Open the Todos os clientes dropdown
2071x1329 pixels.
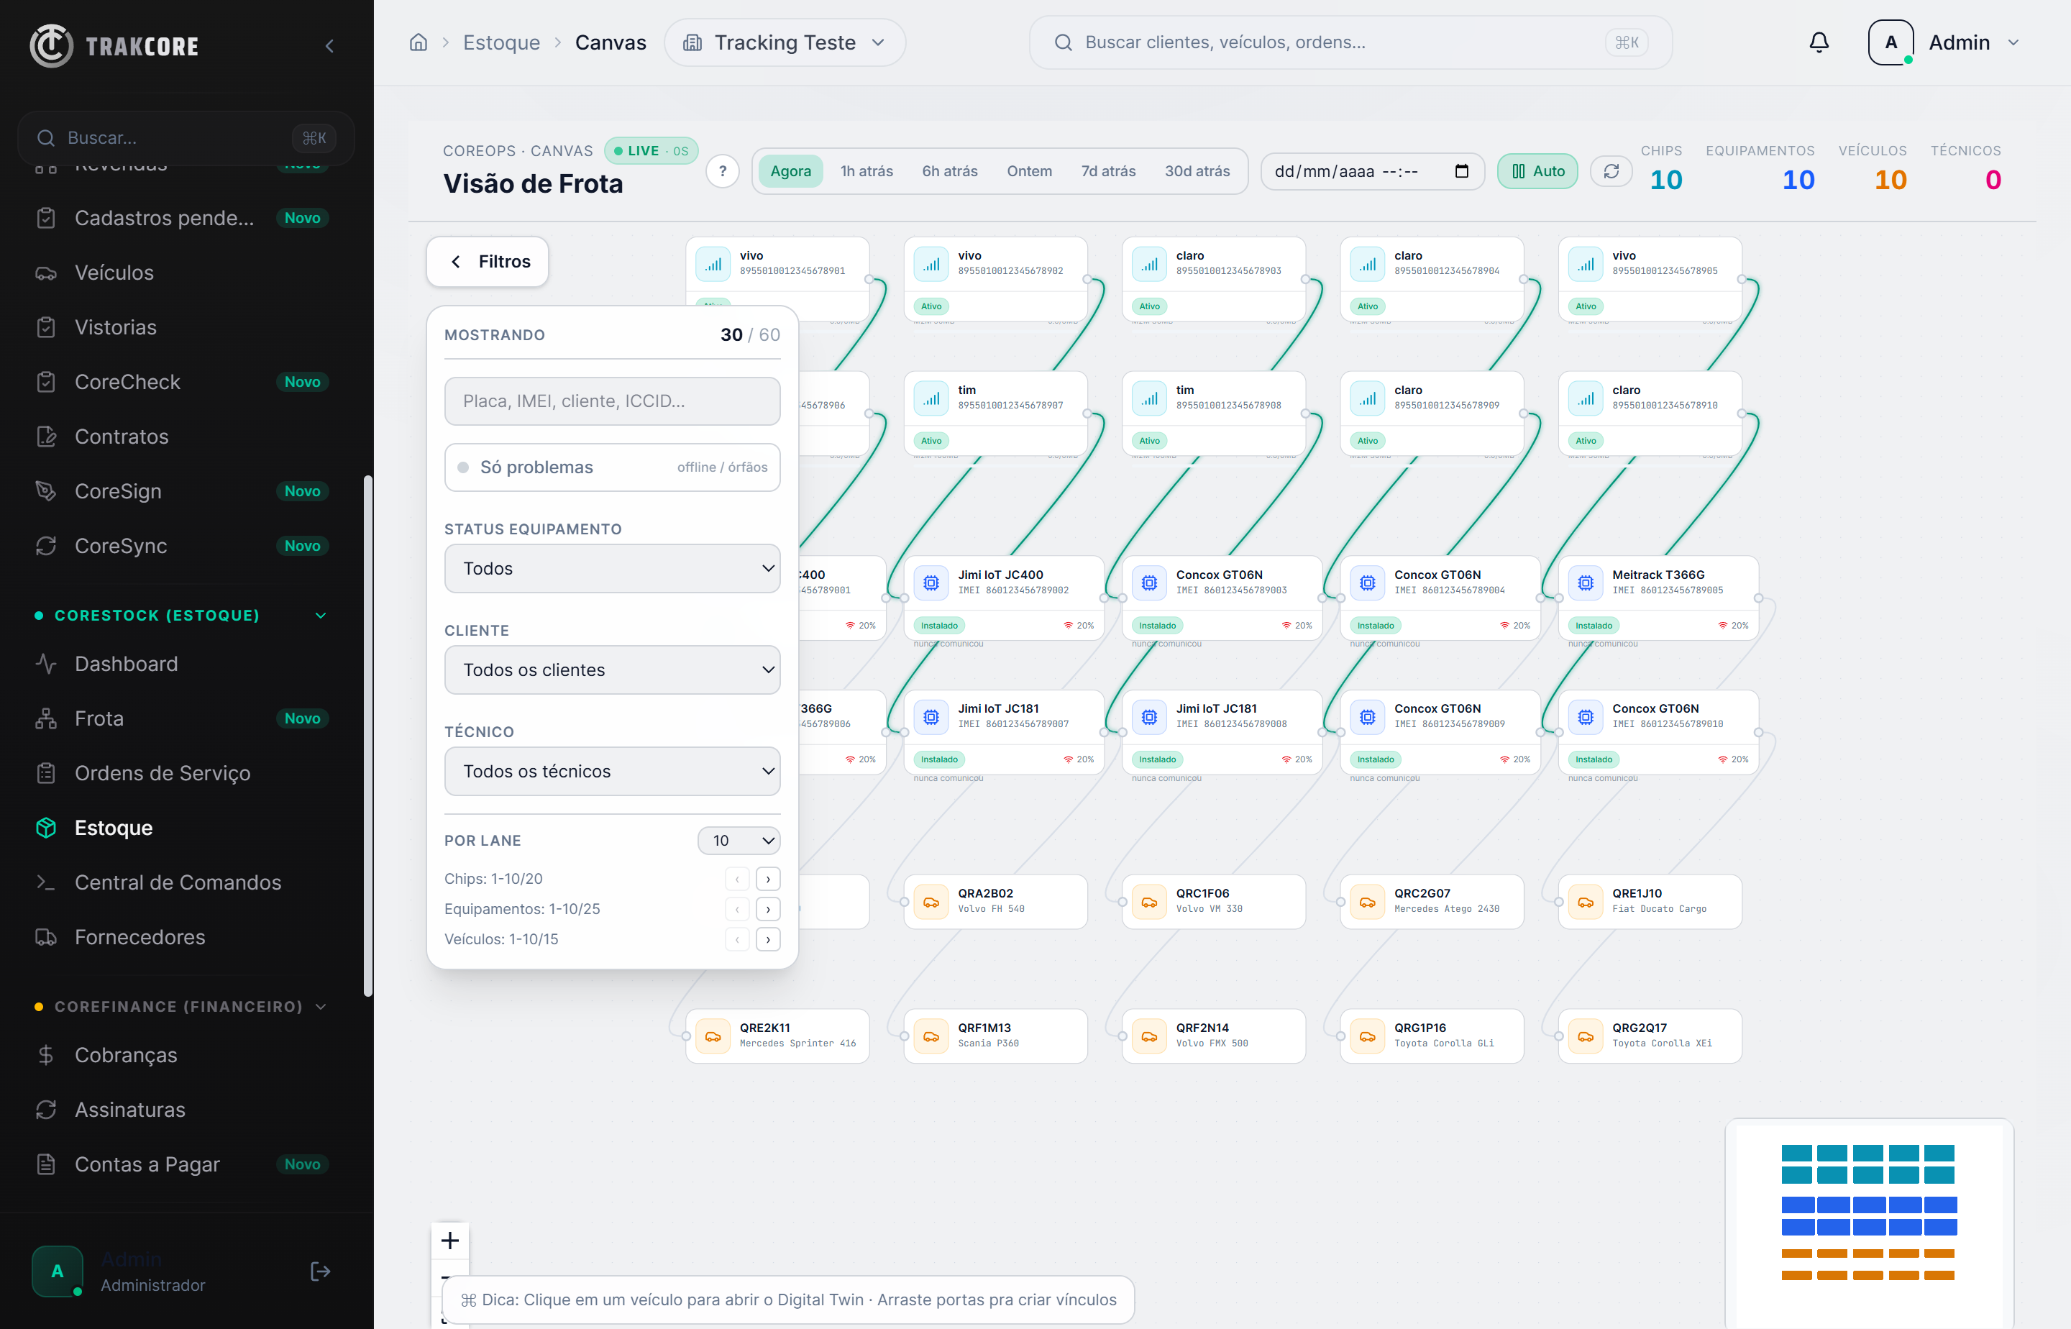(x=612, y=670)
